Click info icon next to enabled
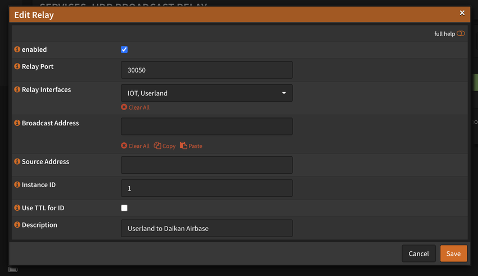Screen dimensions: 478x276 (x=17, y=49)
